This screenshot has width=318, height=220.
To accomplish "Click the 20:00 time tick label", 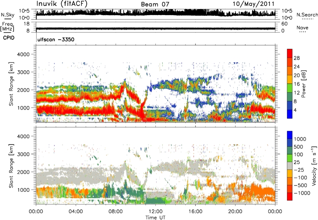I will tap(235, 212).
